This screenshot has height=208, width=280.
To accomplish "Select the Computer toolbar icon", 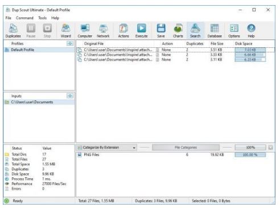I will [x=85, y=30].
